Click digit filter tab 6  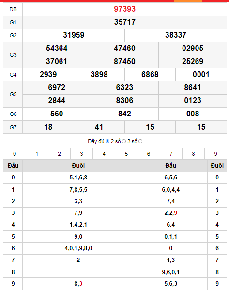tap(149, 154)
